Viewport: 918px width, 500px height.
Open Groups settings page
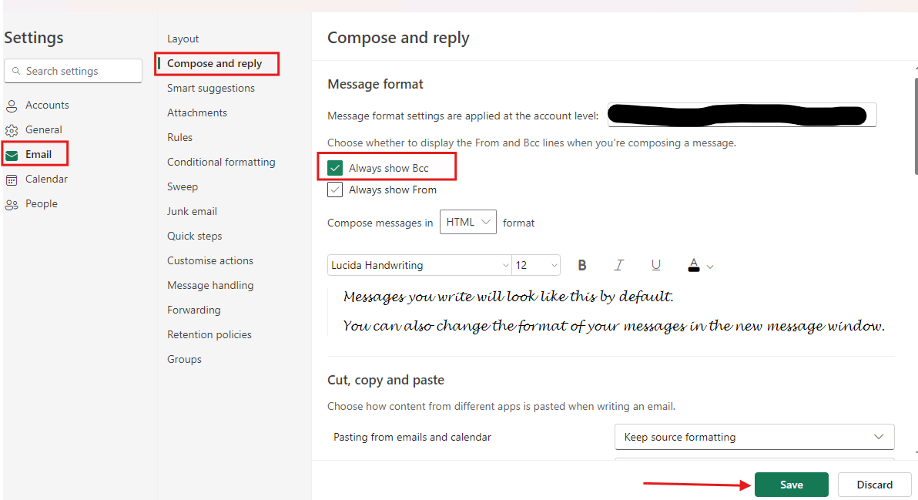tap(184, 358)
